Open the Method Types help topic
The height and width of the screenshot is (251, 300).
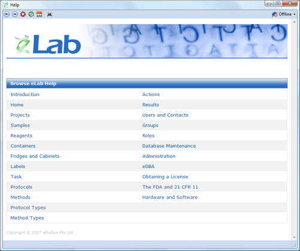tap(27, 218)
